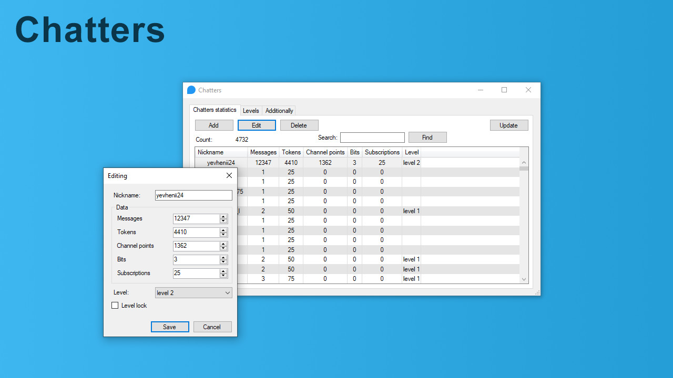Click the scrollbar down arrow in chatters table

click(x=524, y=279)
